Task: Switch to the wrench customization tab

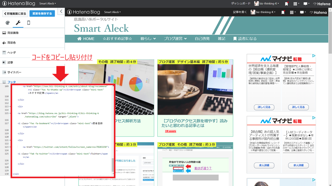Action: (x=18, y=23)
